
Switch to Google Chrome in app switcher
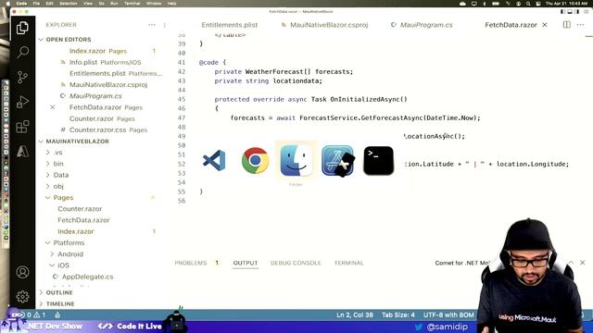(256, 160)
